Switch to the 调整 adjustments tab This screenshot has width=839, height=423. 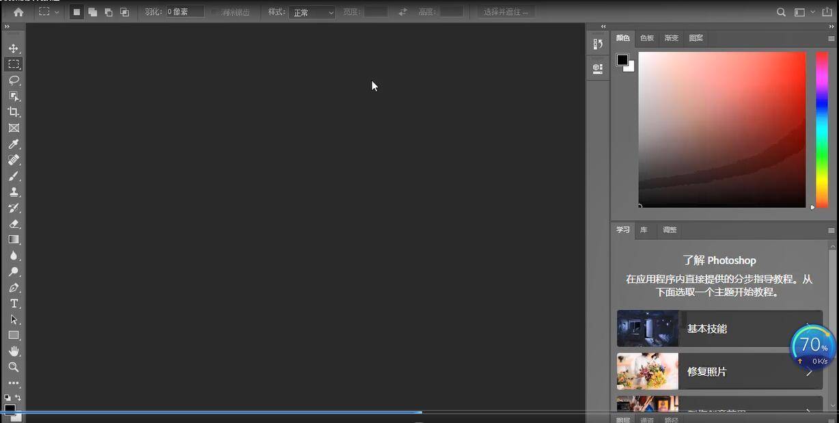(x=670, y=230)
